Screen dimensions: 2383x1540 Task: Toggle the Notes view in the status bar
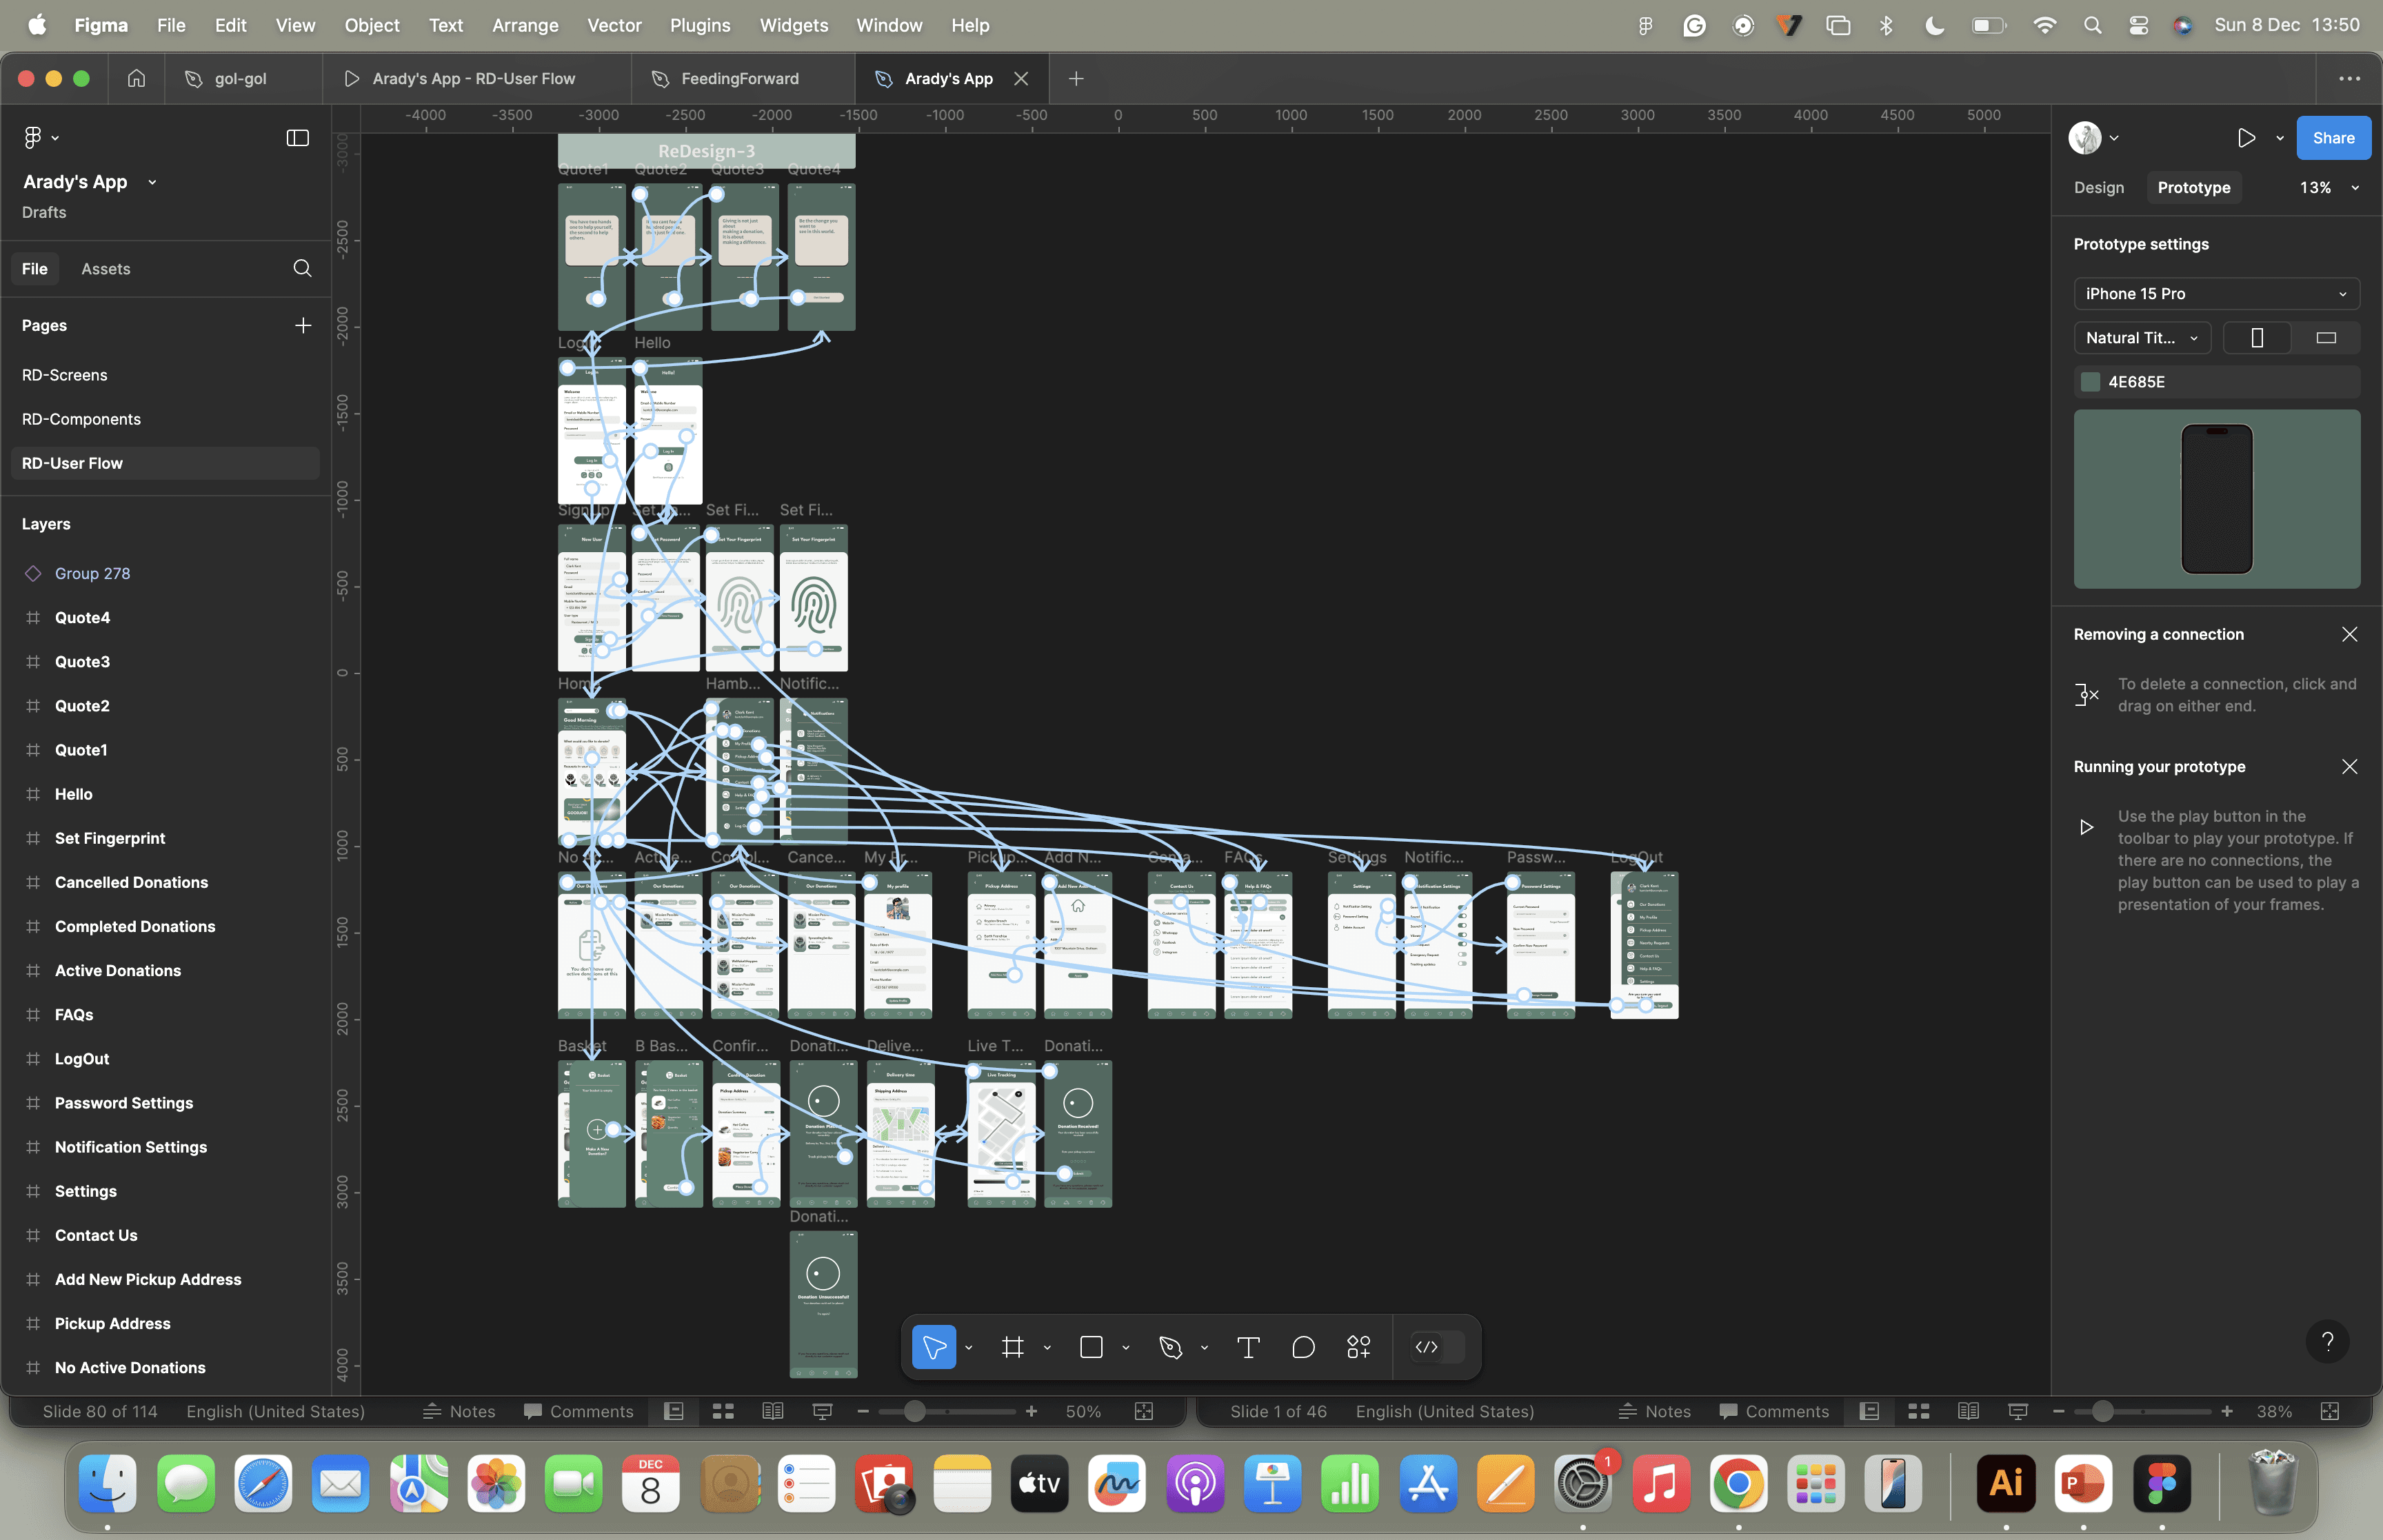coord(460,1411)
